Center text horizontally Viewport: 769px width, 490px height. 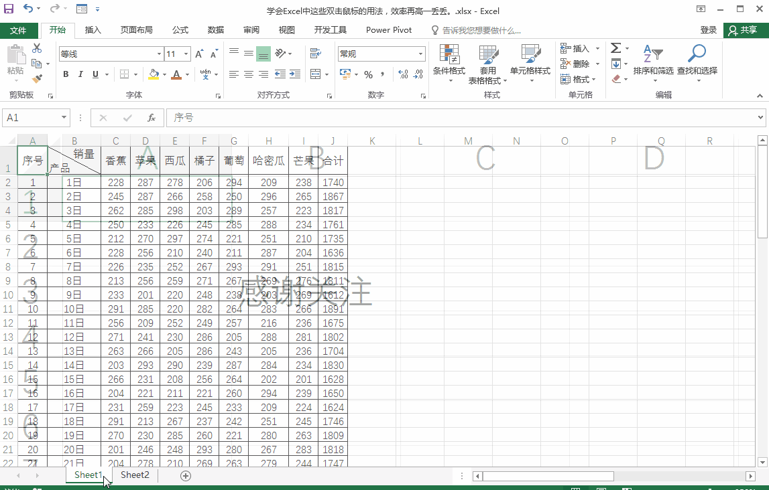click(x=249, y=74)
